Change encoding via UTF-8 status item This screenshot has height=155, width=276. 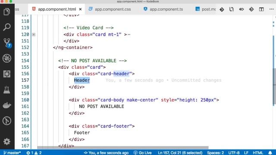point(234,153)
